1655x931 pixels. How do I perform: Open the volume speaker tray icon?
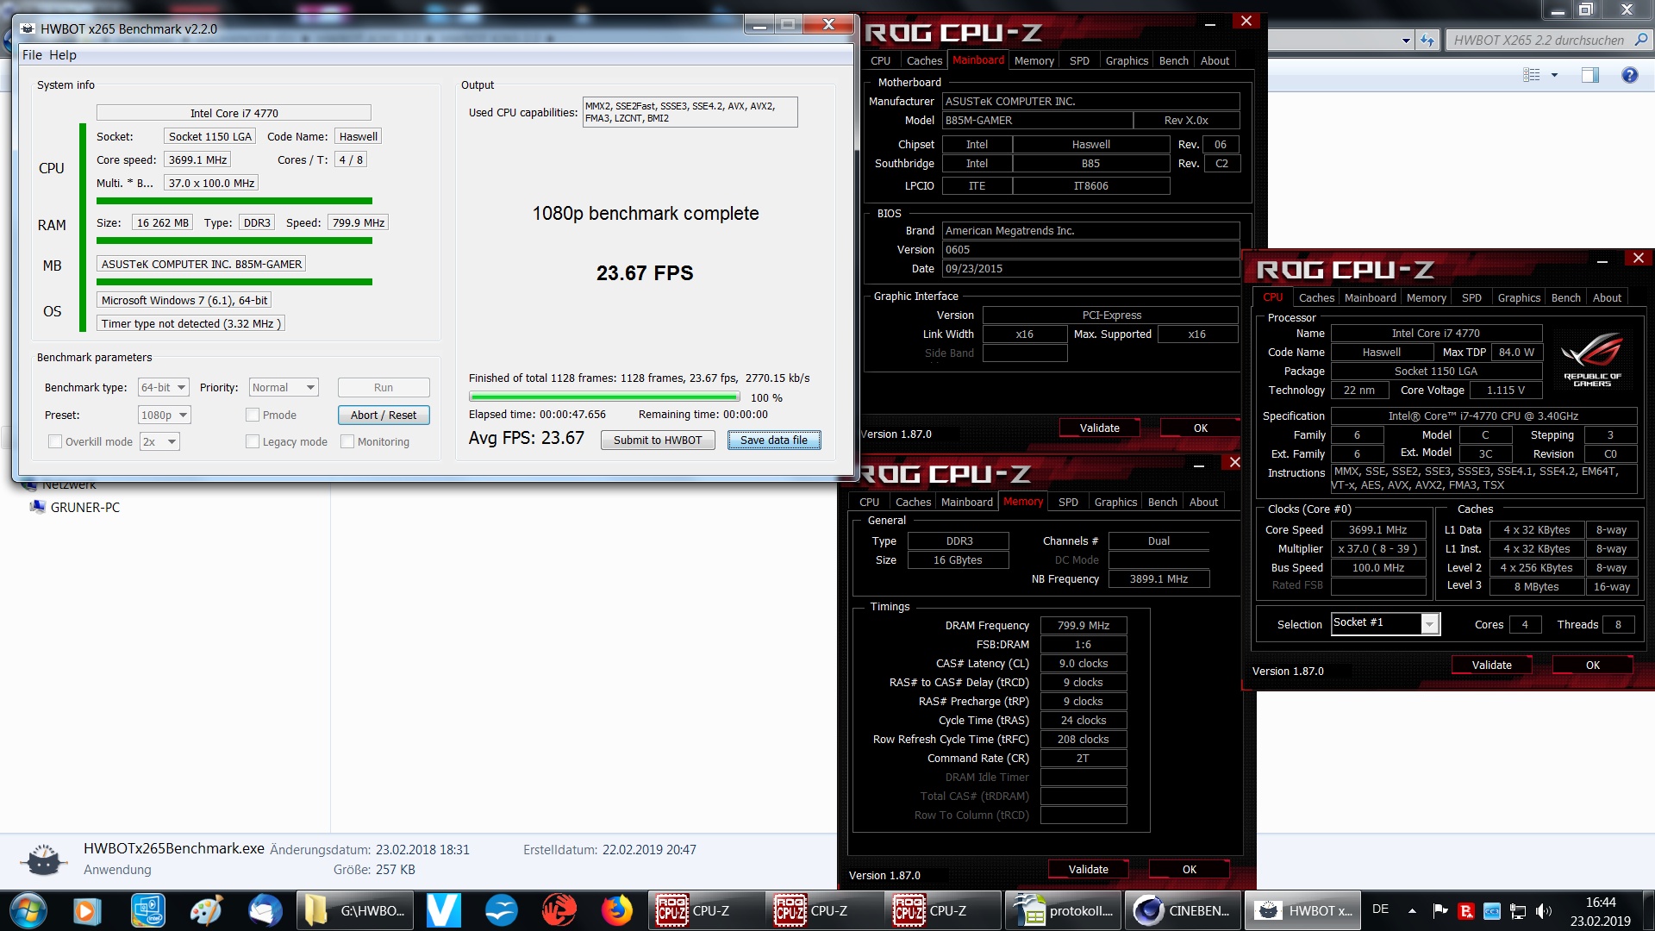pos(1544,910)
